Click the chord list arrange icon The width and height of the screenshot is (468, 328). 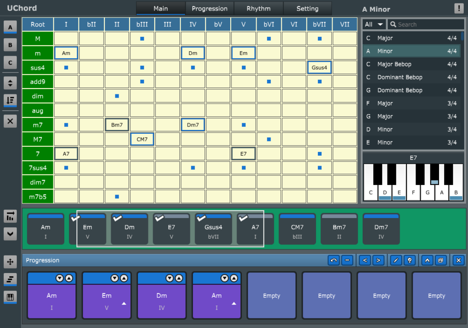coord(10,216)
